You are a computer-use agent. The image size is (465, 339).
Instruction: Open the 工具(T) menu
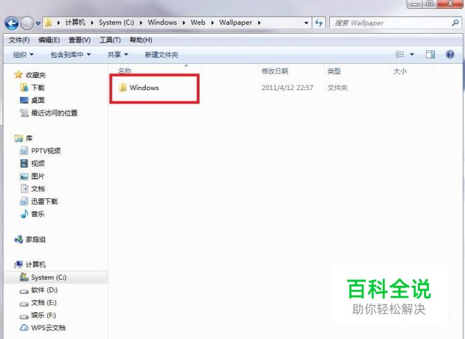(110, 40)
